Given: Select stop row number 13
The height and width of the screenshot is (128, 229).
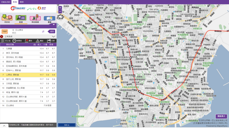Looking at the screenshot, I should point(28,101).
